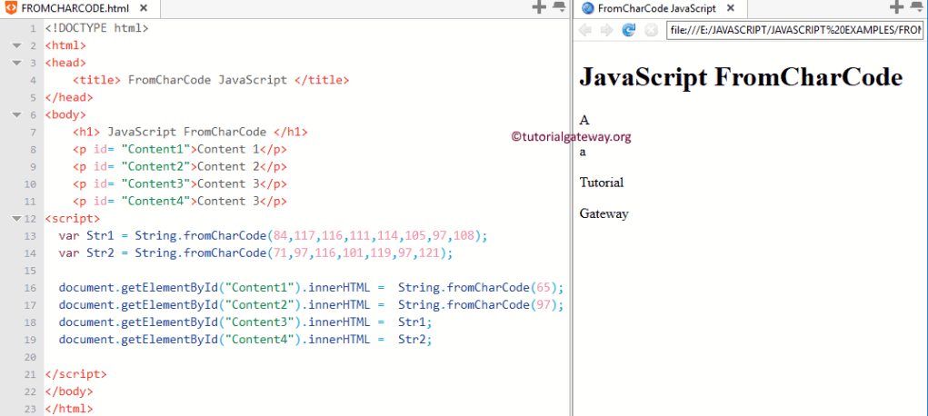Click Str2; at the end of line 19

(414, 340)
